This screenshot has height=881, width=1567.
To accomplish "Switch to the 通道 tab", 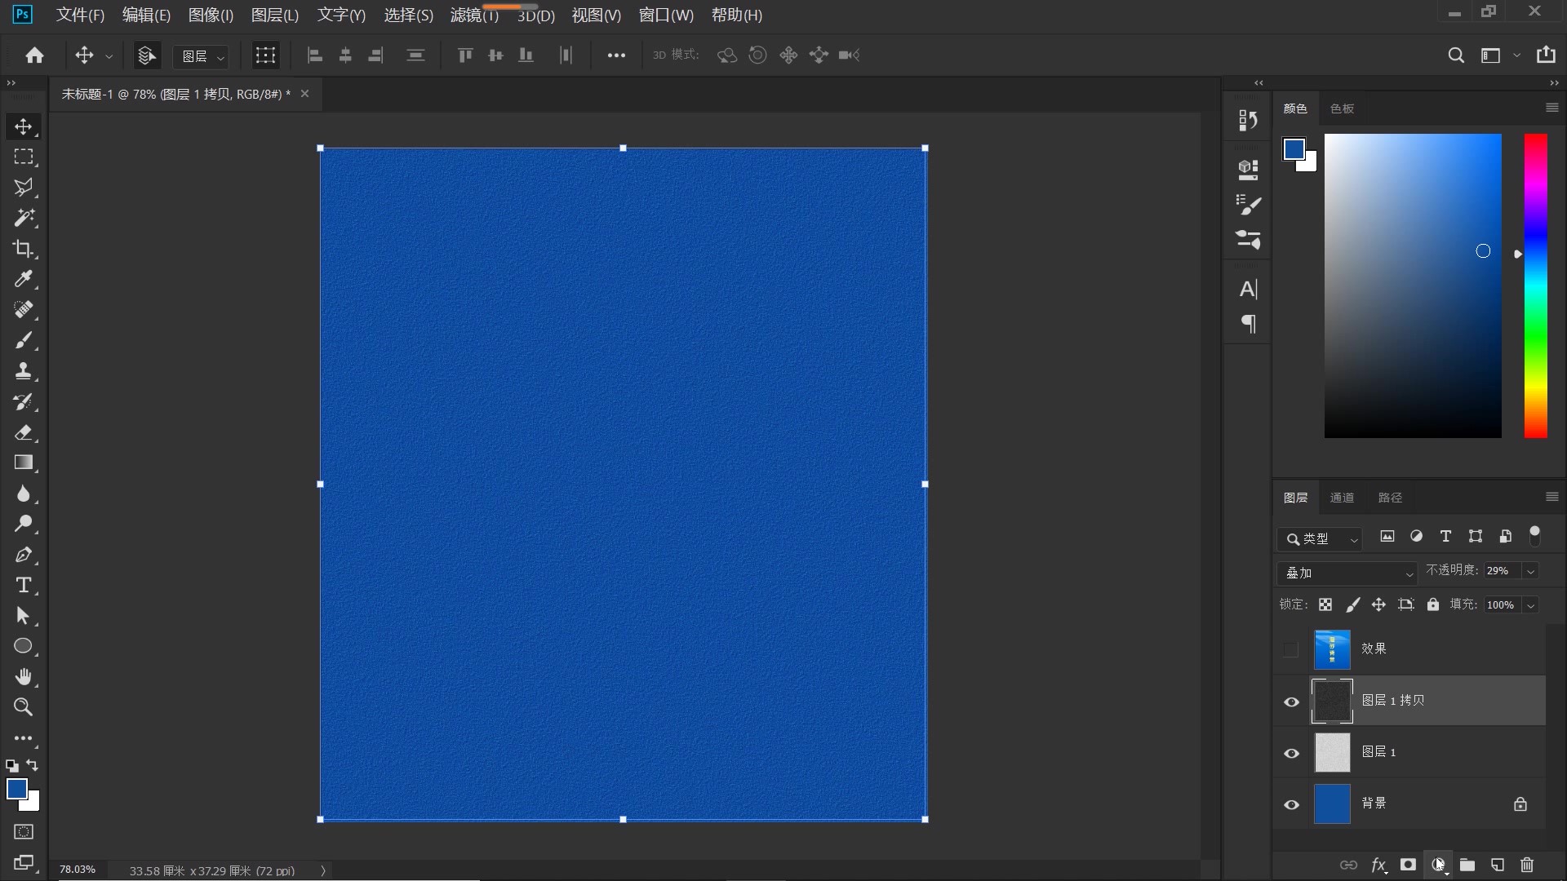I will click(1342, 498).
